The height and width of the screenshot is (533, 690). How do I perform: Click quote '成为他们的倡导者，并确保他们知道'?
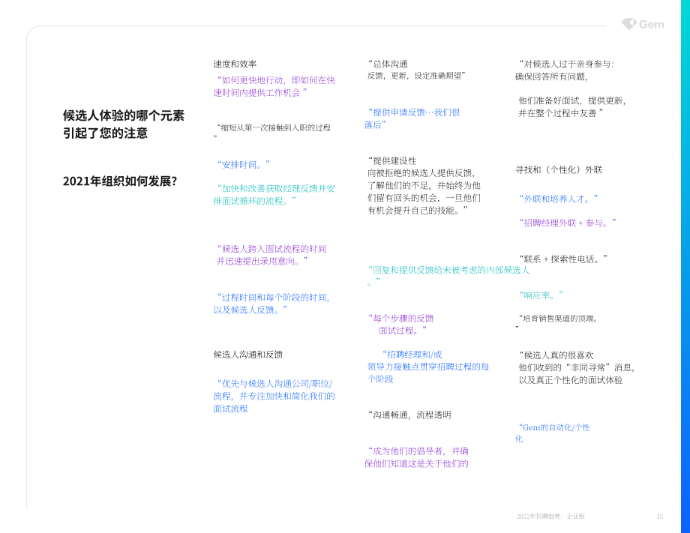[x=416, y=457]
